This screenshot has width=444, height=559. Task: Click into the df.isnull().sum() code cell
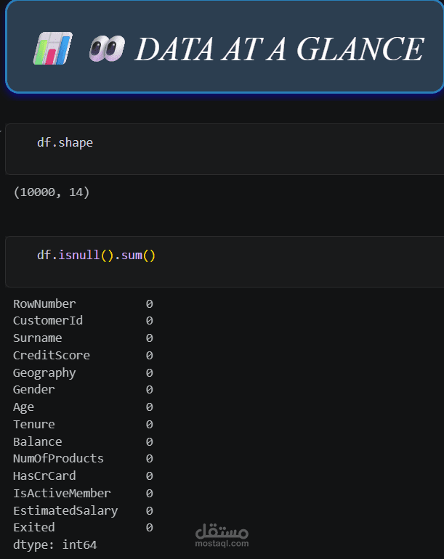click(x=225, y=261)
